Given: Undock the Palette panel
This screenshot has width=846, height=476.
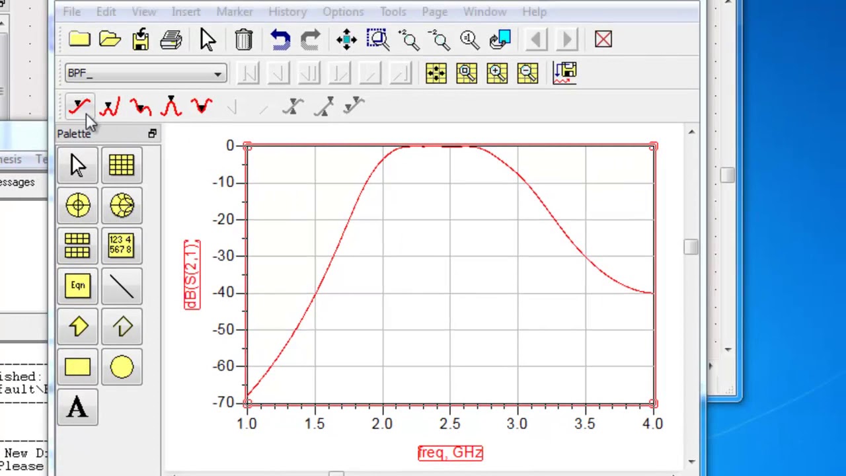Looking at the screenshot, I should (153, 134).
